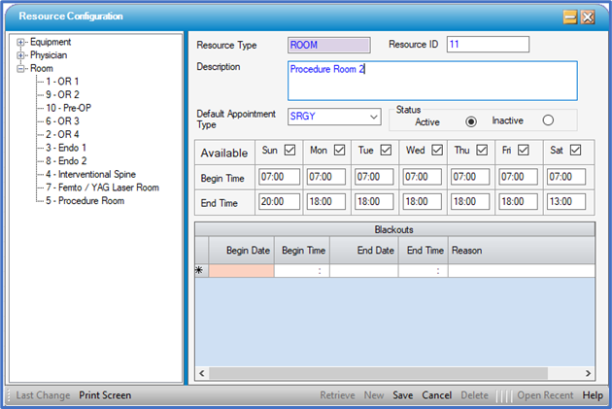Screen dimensions: 612x409
Task: Uncheck the Sun availability checkbox
Action: pos(289,151)
